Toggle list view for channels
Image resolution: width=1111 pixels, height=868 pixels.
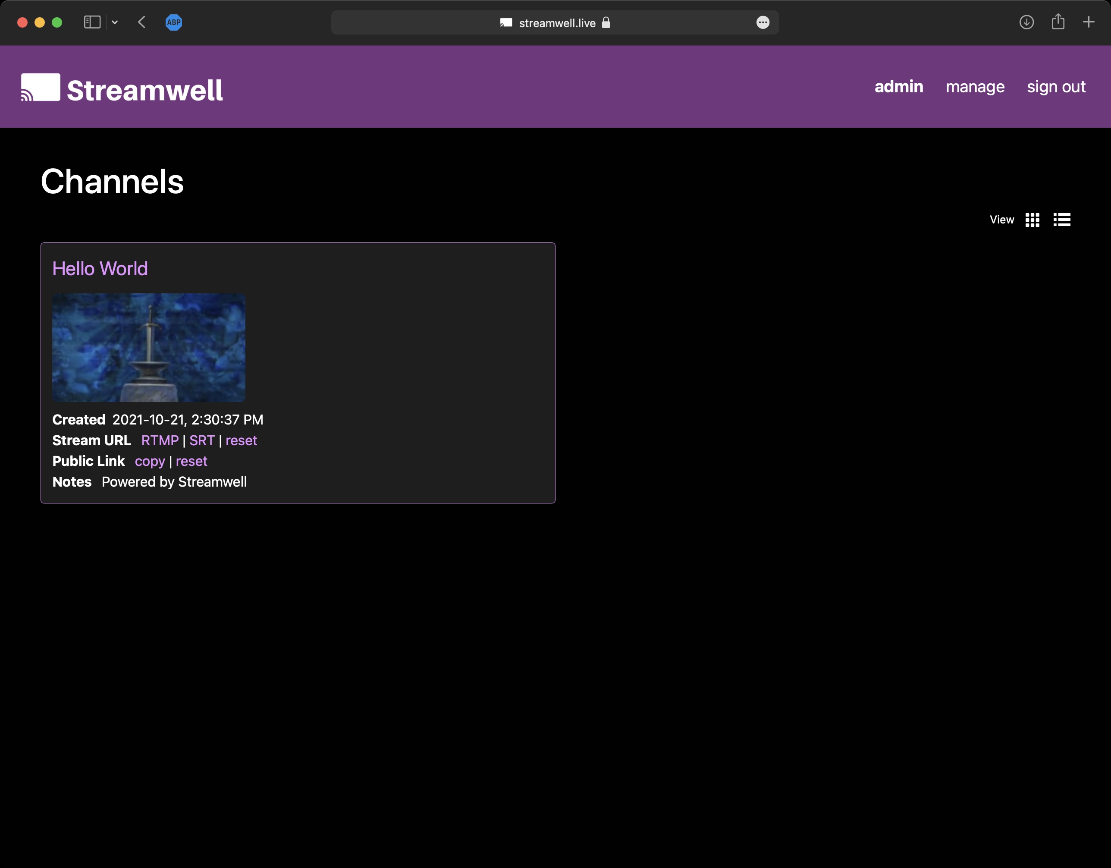[x=1063, y=219]
